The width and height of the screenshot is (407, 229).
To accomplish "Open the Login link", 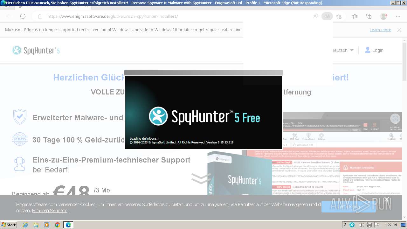I will click(374, 50).
